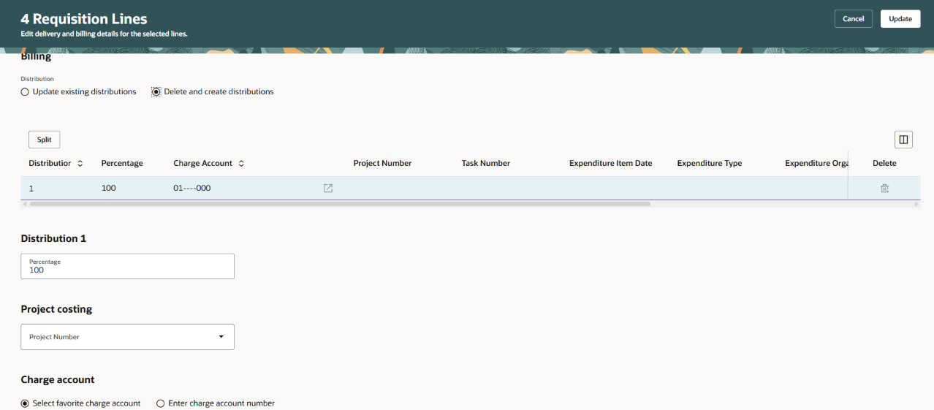
Task: Click the Distribution 1 heading
Action: click(x=54, y=239)
